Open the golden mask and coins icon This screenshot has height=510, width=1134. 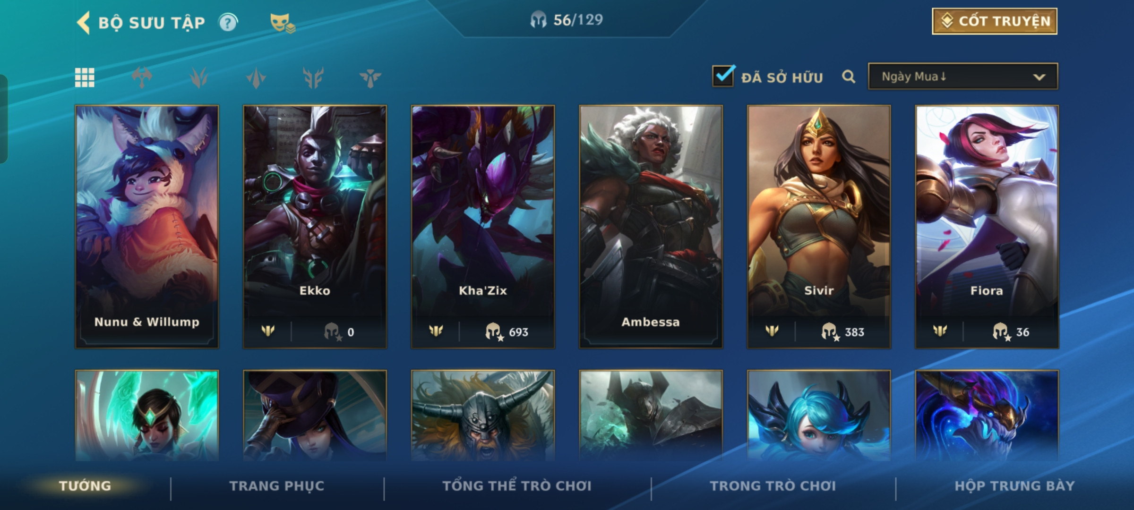[x=283, y=23]
